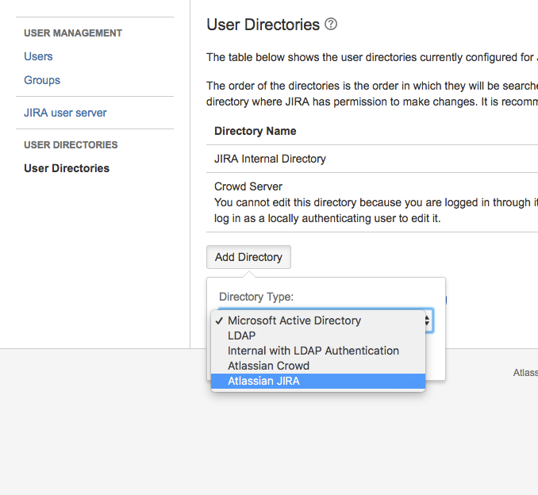The height and width of the screenshot is (495, 538).
Task: Click the USER MANAGEMENT section heading
Action: (x=73, y=33)
